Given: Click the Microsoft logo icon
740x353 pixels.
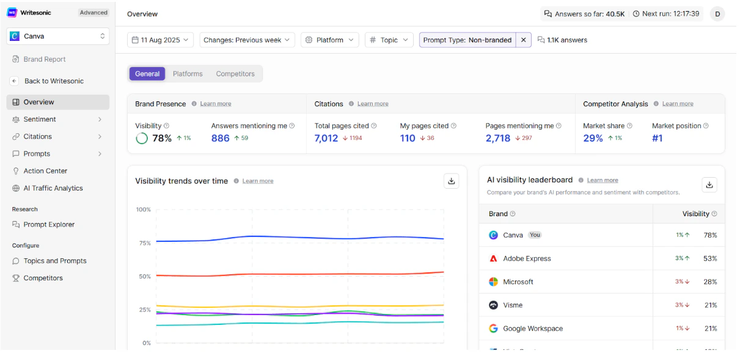Looking at the screenshot, I should 494,282.
